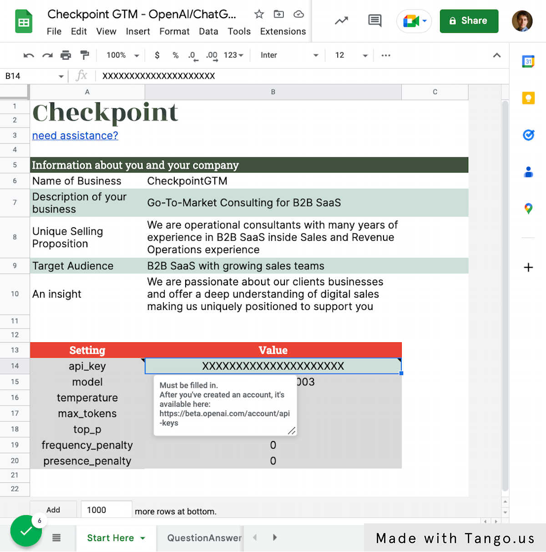Open the Start Here tab menu arrow
This screenshot has height=552, width=546.
143,538
